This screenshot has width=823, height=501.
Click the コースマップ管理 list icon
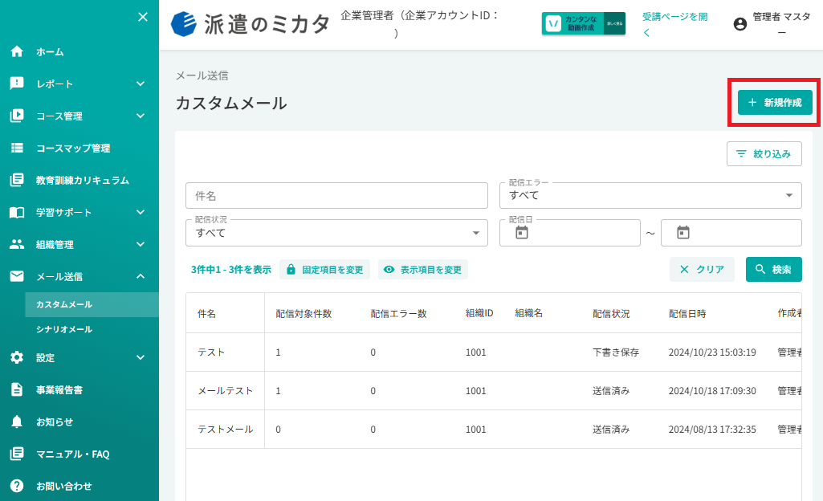pyautogui.click(x=17, y=148)
